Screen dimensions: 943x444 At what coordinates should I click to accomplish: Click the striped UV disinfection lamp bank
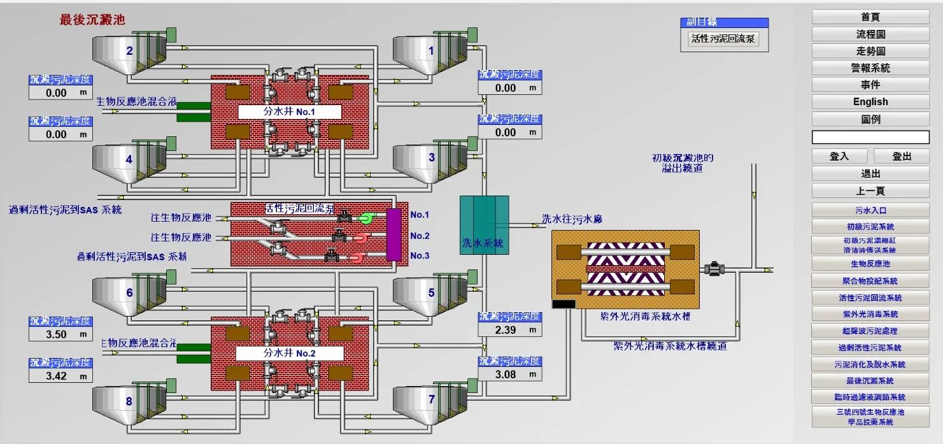tap(625, 270)
